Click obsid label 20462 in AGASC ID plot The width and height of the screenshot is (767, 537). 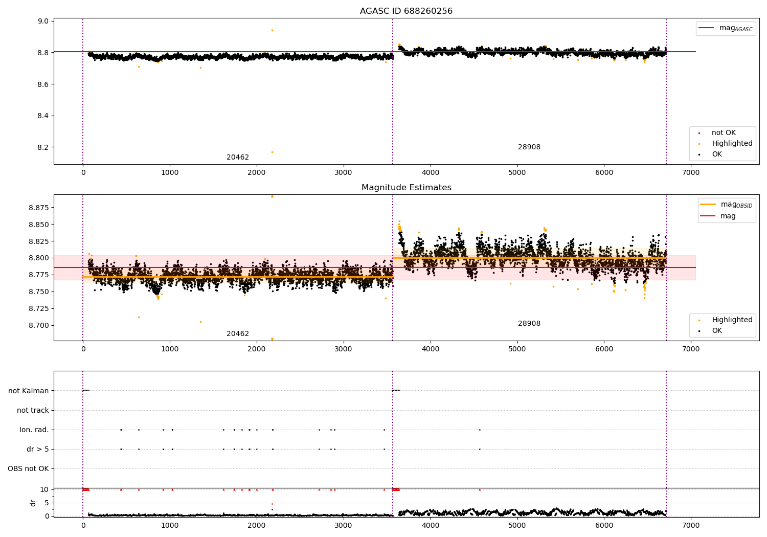238,158
